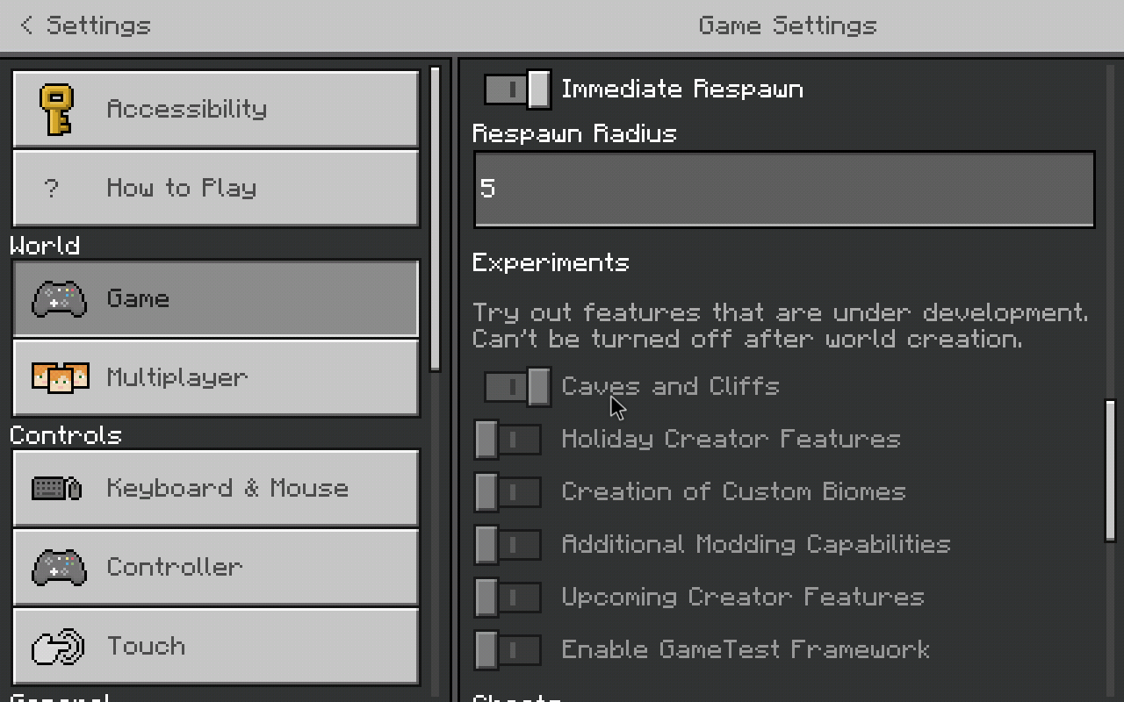This screenshot has height=702, width=1124.
Task: Enable Additional Modding Capabilities toggle
Action: click(x=508, y=545)
